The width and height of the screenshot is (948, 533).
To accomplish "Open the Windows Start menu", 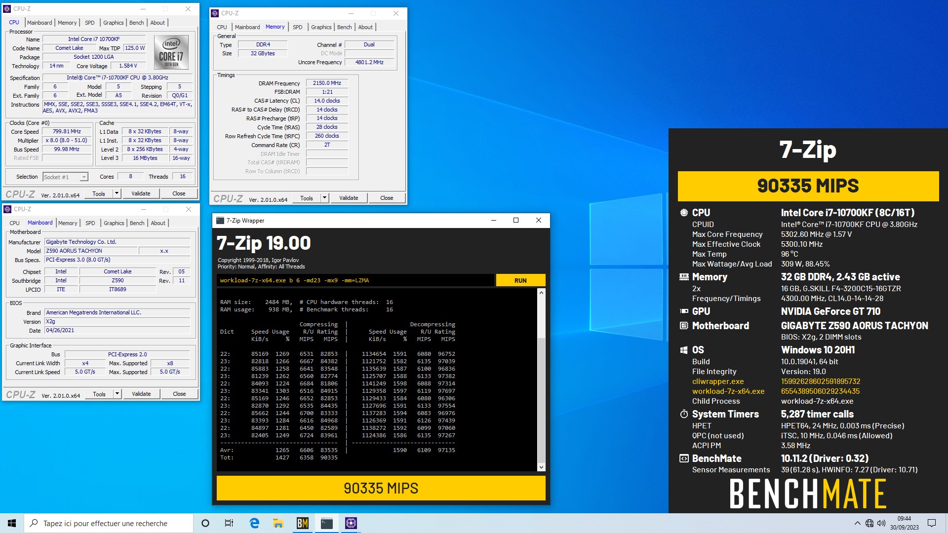I will click(12, 523).
